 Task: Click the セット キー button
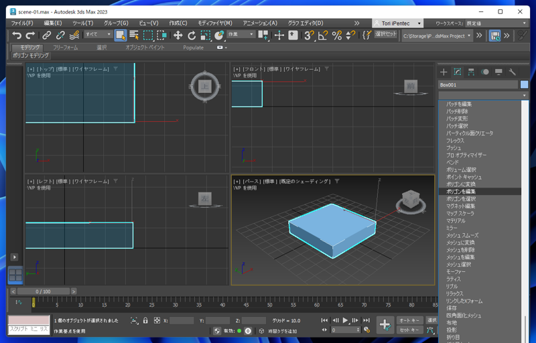(x=409, y=330)
